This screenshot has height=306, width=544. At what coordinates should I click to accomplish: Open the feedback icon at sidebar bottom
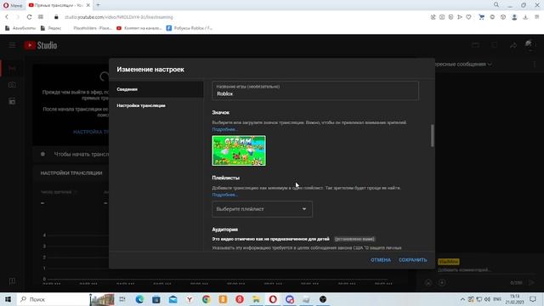(12, 281)
